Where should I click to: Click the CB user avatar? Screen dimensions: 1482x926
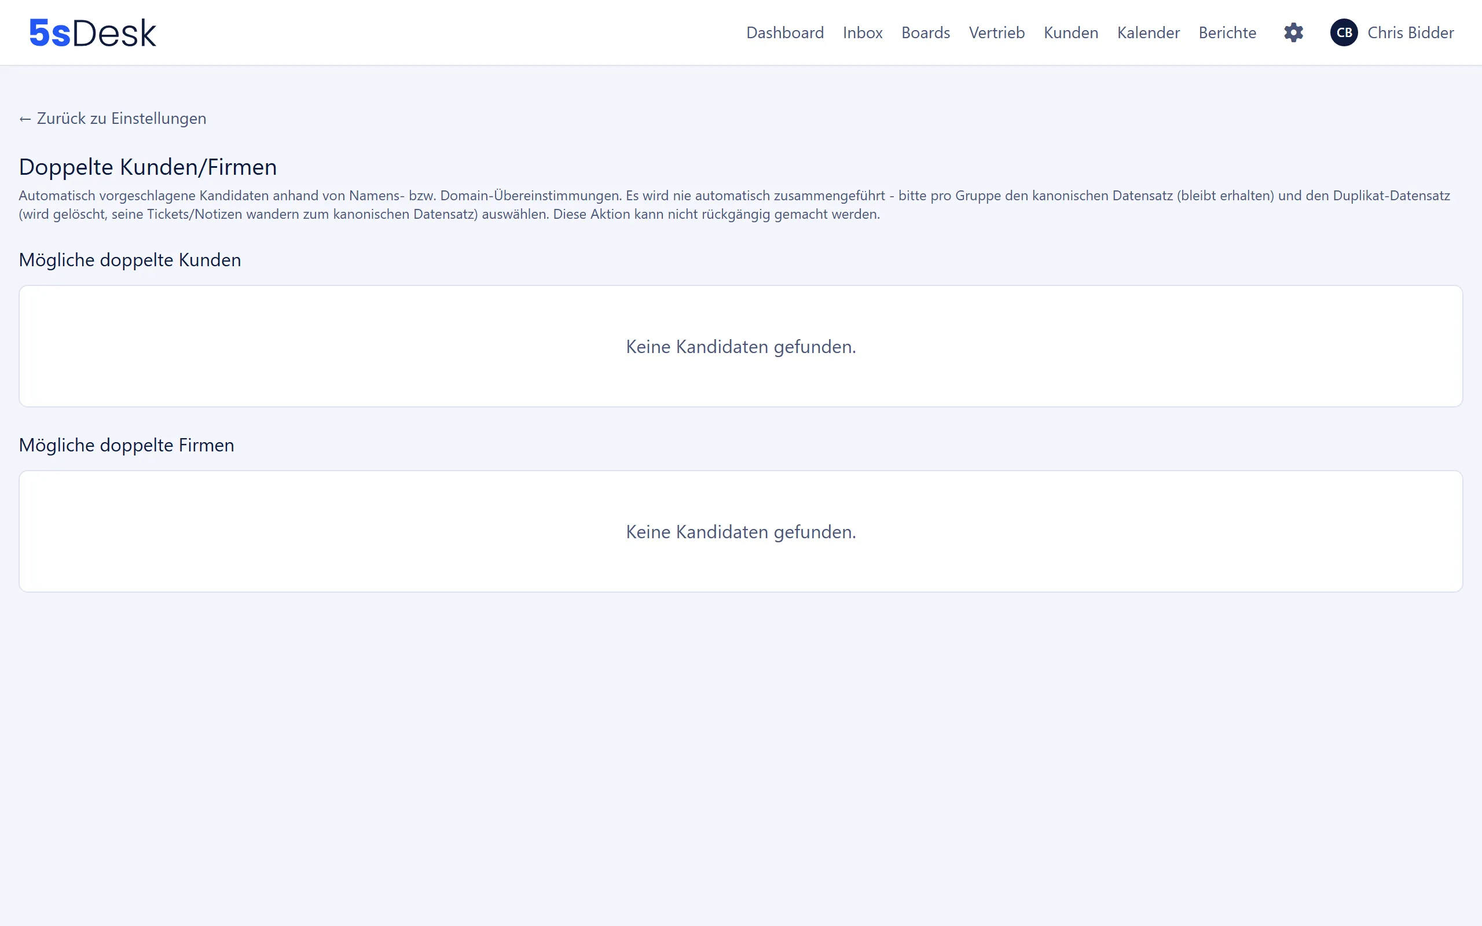[1344, 32]
